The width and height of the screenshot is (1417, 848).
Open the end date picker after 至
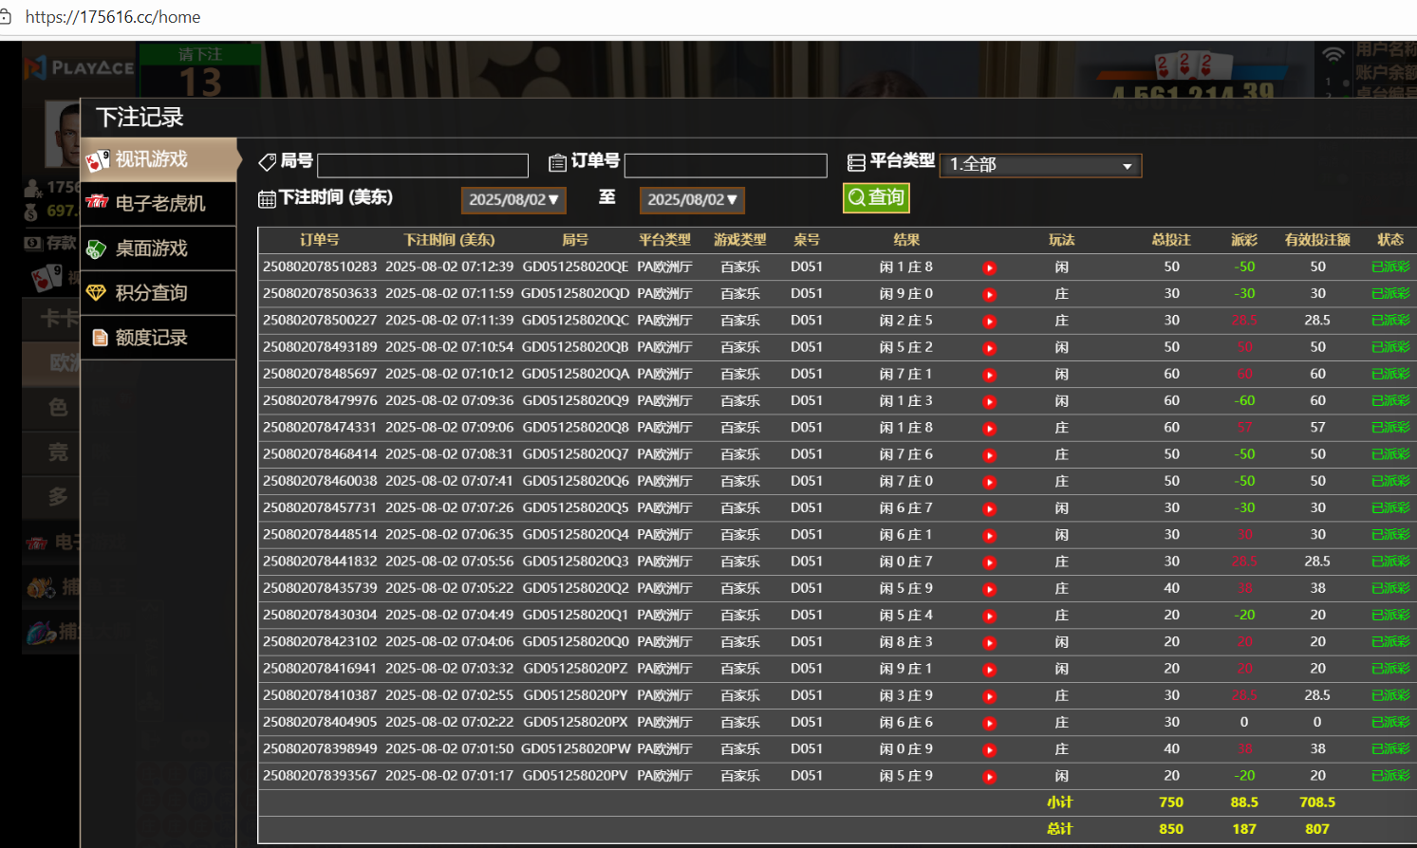pyautogui.click(x=692, y=200)
